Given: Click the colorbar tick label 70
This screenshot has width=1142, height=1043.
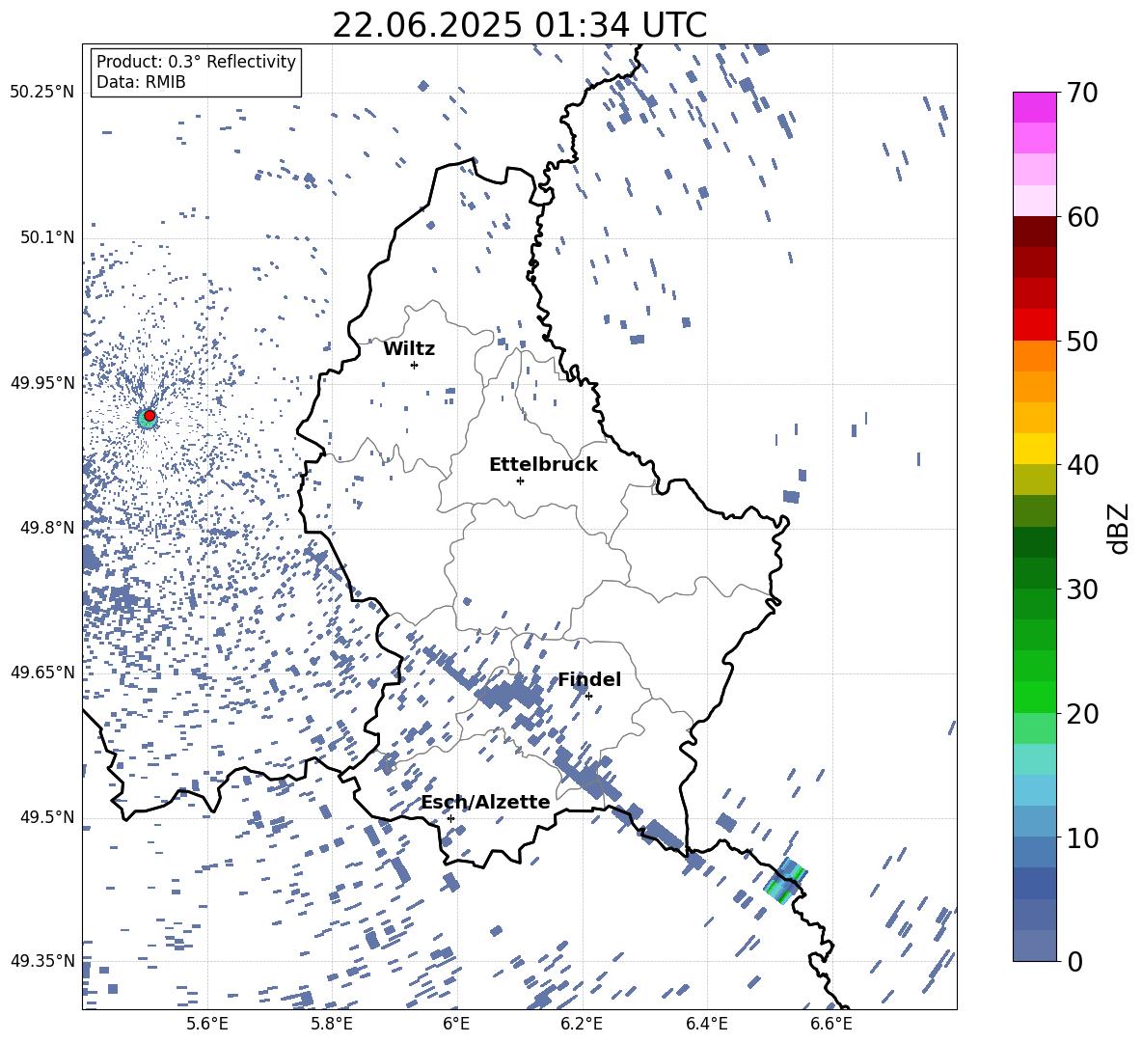Looking at the screenshot, I should click(x=1082, y=93).
